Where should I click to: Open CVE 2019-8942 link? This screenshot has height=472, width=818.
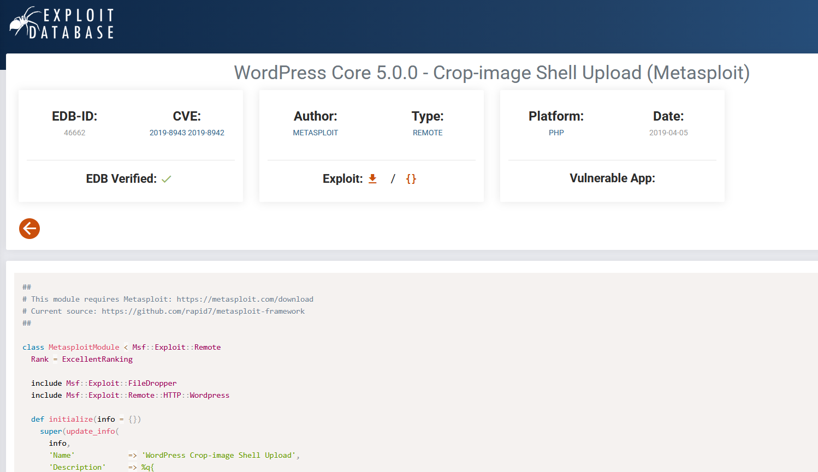click(206, 133)
